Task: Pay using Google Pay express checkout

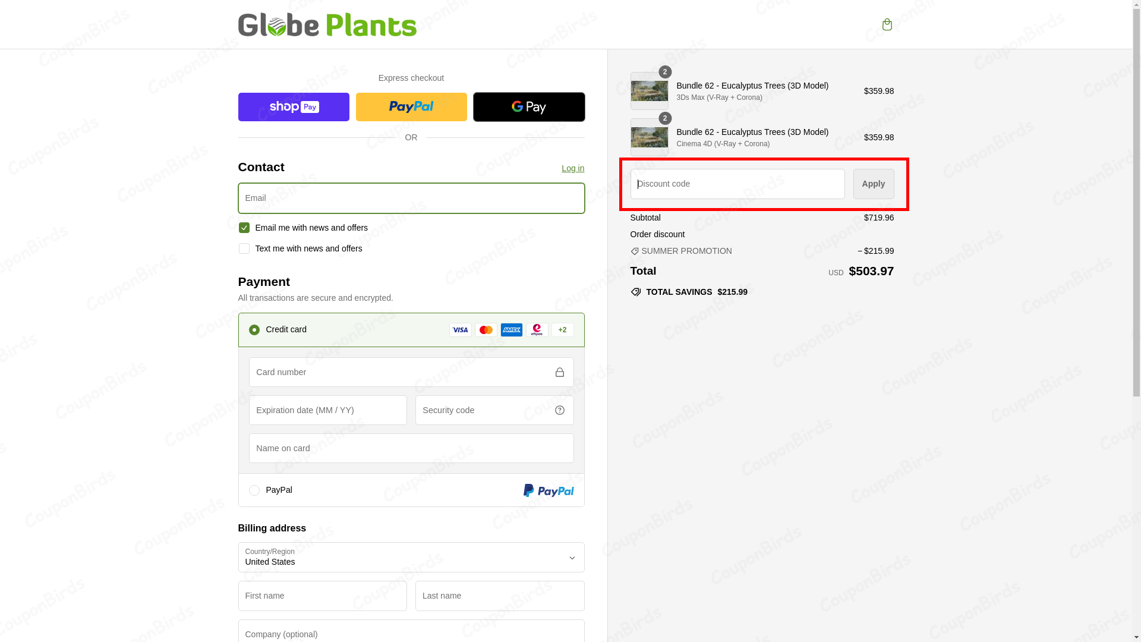Action: coord(528,107)
